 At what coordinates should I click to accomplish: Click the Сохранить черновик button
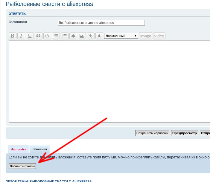click(152, 133)
